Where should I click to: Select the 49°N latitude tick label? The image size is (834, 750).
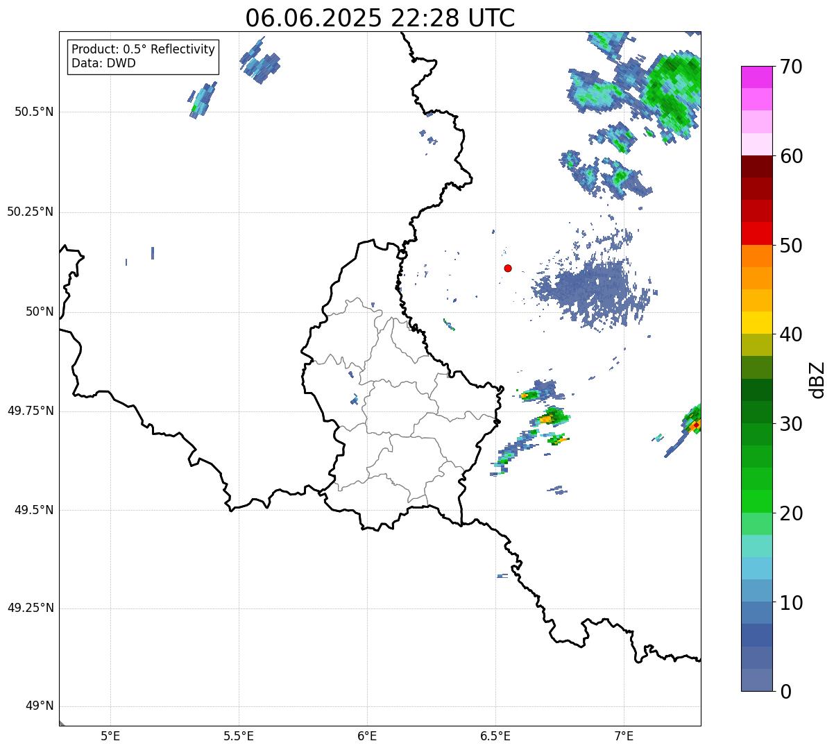pyautogui.click(x=40, y=706)
